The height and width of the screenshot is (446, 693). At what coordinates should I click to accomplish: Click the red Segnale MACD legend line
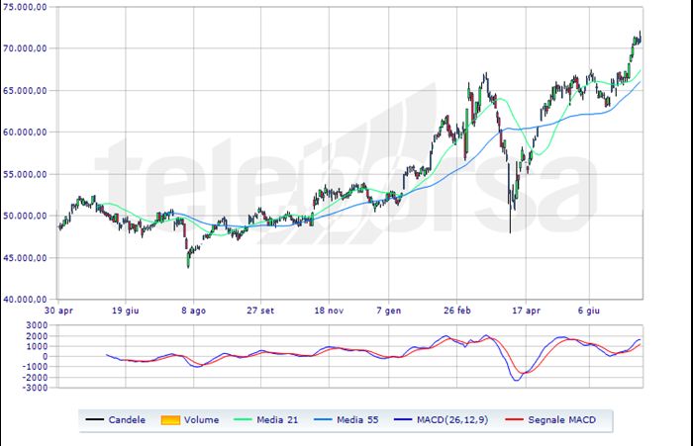(514, 419)
